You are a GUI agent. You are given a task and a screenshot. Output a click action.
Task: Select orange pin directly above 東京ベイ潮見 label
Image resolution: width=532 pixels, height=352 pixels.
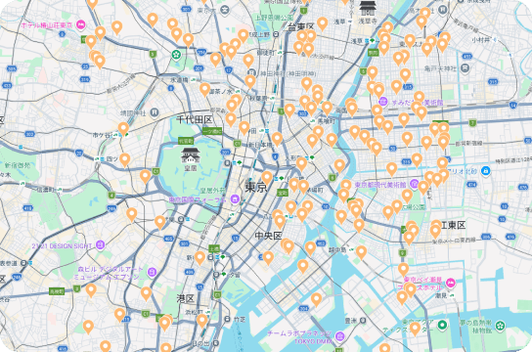point(403,269)
